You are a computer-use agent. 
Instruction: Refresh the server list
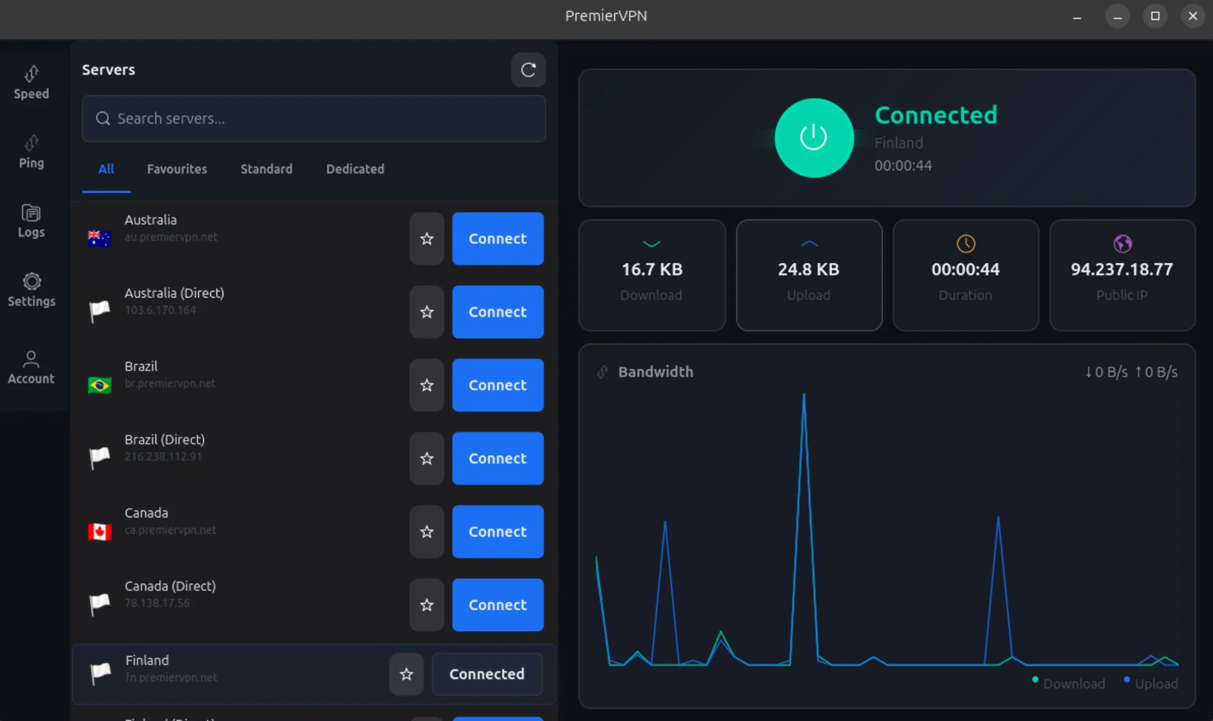527,69
